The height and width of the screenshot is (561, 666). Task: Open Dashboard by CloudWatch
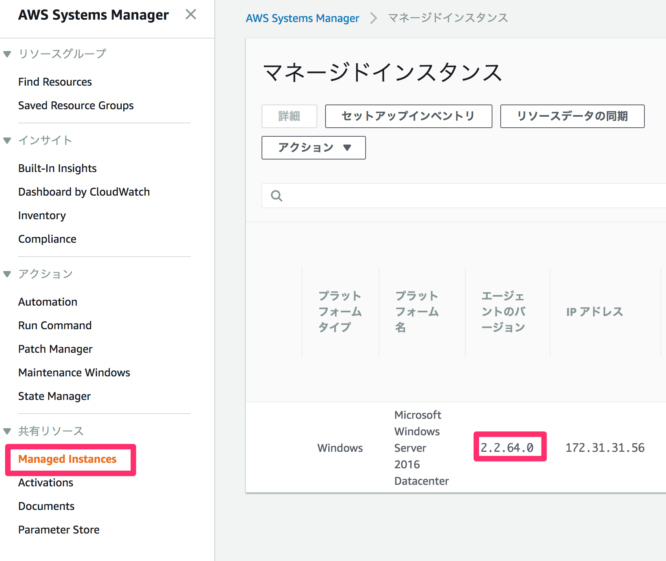pyautogui.click(x=84, y=192)
